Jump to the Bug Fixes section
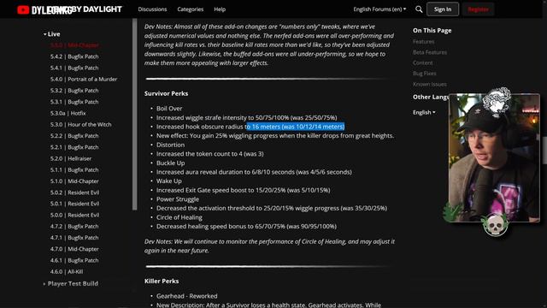The width and height of the screenshot is (547, 308). click(424, 74)
